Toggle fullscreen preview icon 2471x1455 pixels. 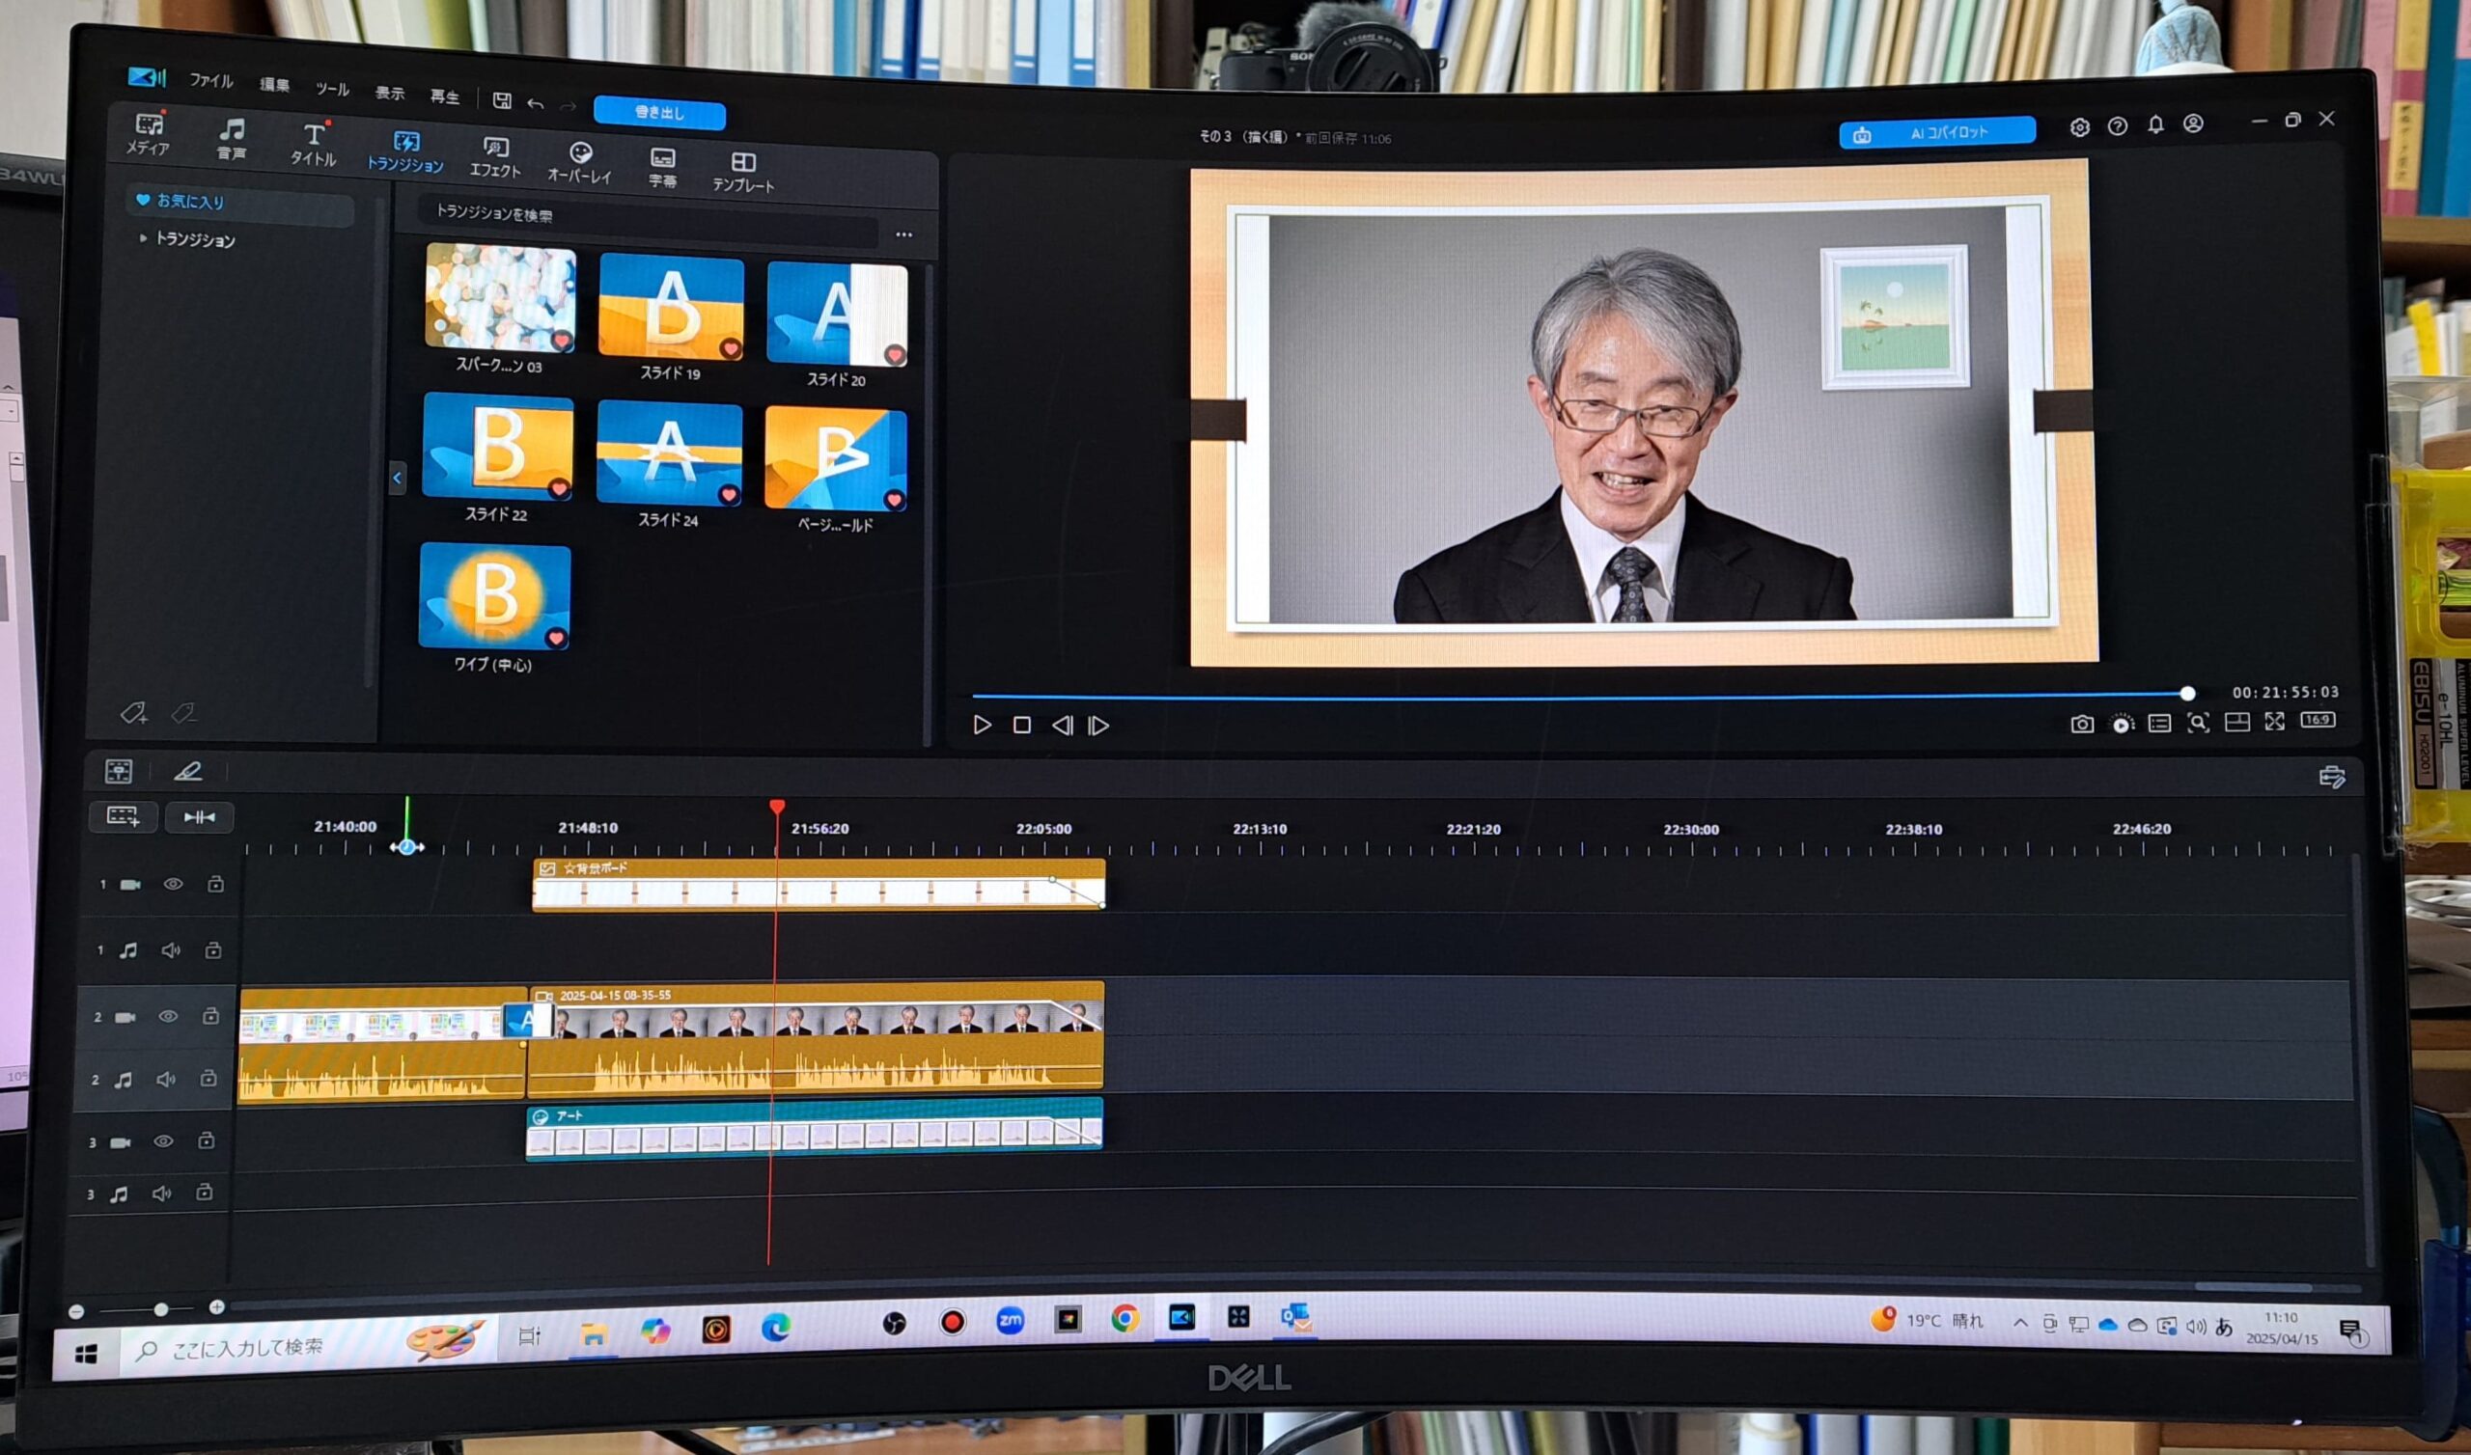2274,722
